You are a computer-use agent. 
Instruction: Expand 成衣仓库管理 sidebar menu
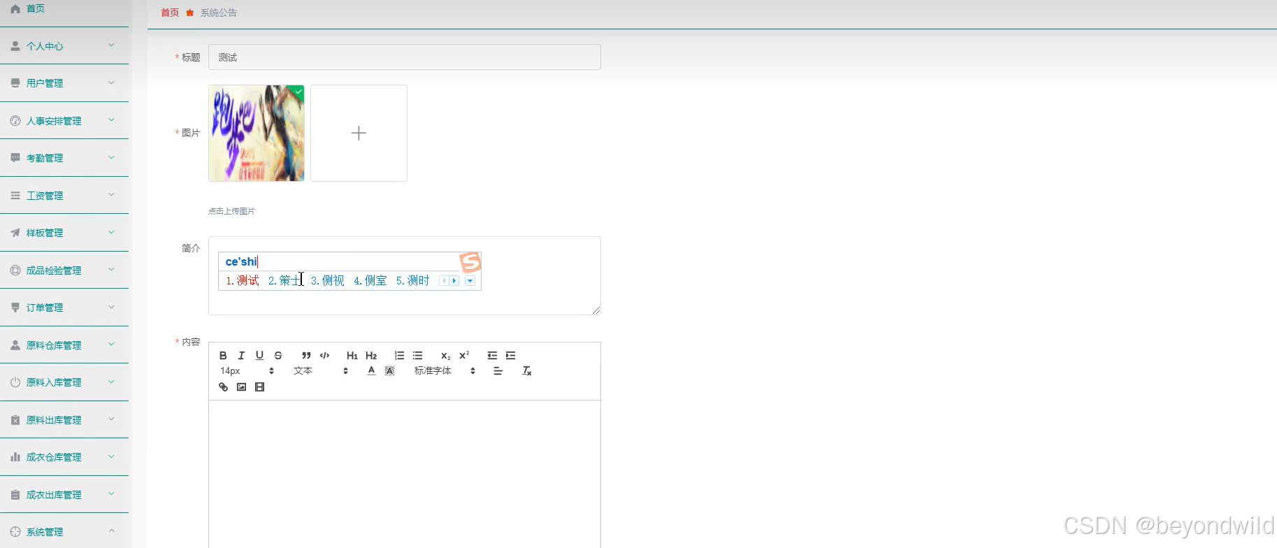(64, 457)
